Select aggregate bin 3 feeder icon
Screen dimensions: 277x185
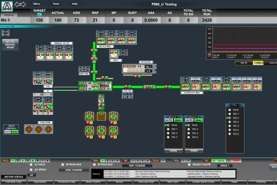point(206,87)
